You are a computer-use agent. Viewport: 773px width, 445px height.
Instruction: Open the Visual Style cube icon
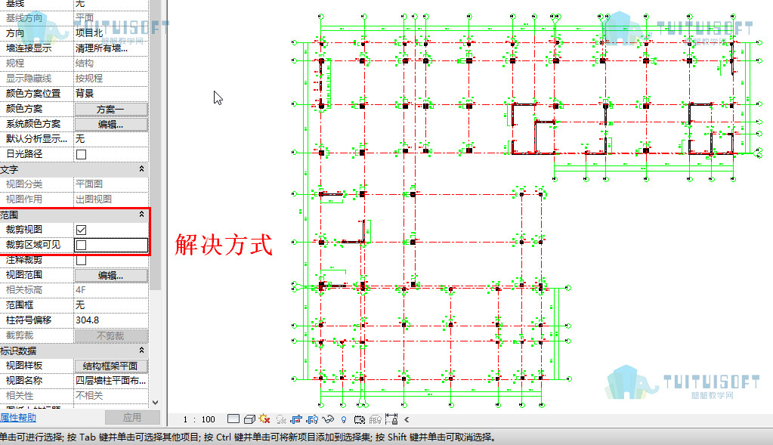point(249,419)
